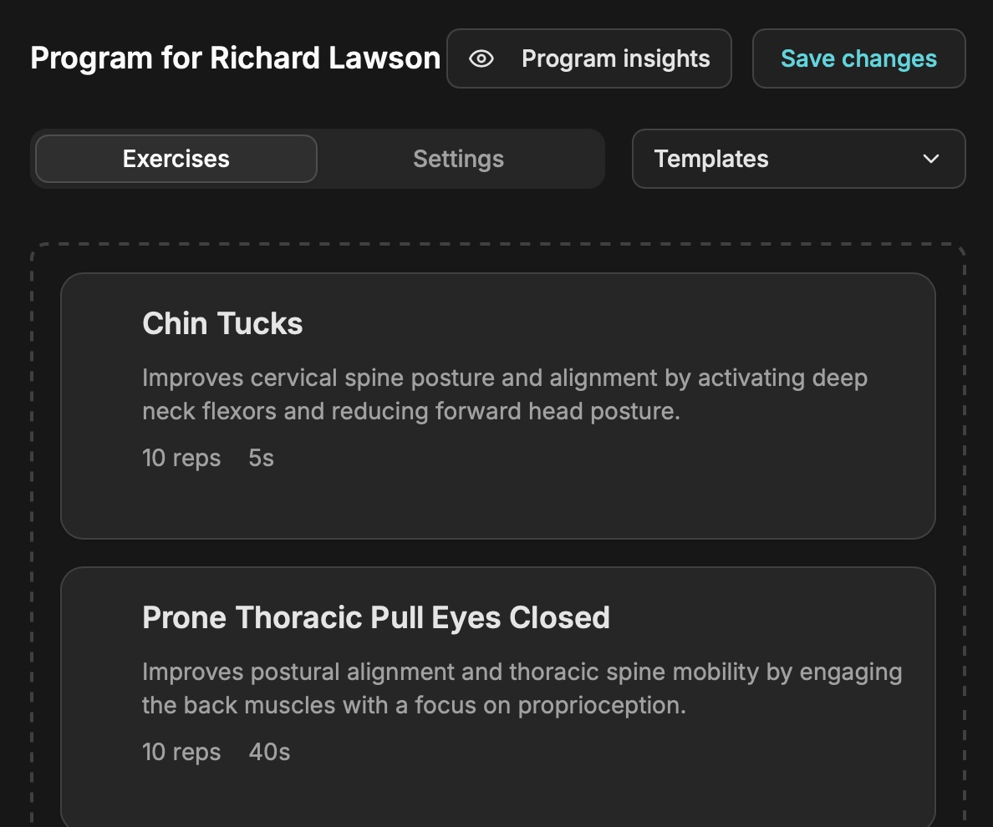Save changes to the program
The width and height of the screenshot is (993, 827).
pos(858,58)
